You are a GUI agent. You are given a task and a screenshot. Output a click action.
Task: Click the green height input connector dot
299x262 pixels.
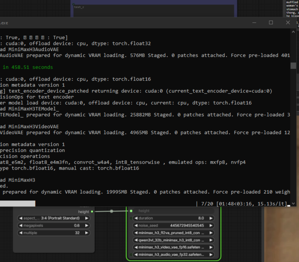131,211
